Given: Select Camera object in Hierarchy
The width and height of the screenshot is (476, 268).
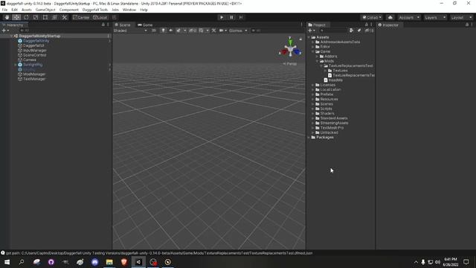Looking at the screenshot, I should coord(30,60).
